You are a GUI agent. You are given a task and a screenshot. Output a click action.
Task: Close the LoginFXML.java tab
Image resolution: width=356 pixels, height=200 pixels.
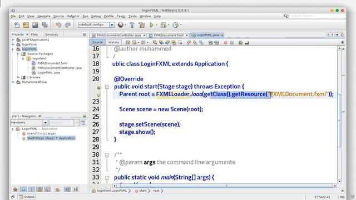pyautogui.click(x=222, y=35)
